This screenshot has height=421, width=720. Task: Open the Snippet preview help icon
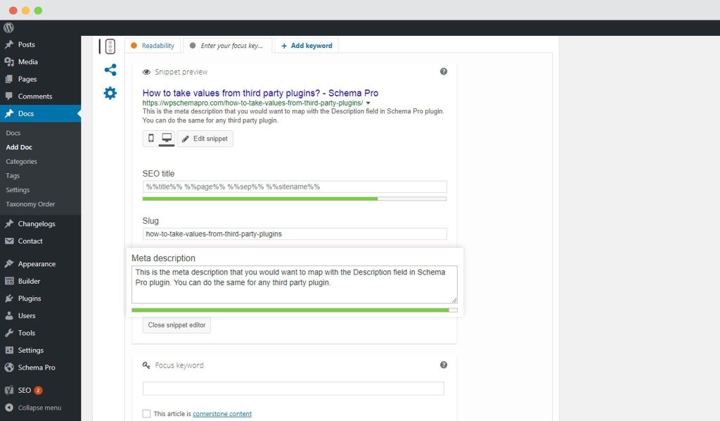click(444, 71)
